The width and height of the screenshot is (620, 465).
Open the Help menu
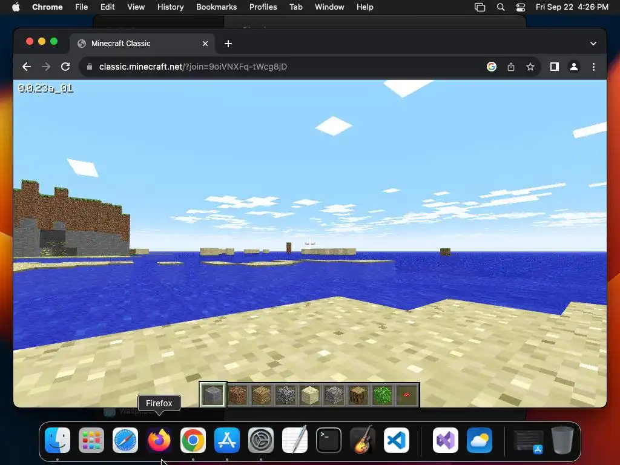(x=364, y=7)
